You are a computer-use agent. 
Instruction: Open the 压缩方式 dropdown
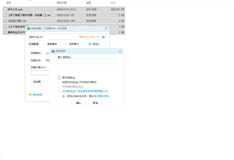click(x=48, y=60)
